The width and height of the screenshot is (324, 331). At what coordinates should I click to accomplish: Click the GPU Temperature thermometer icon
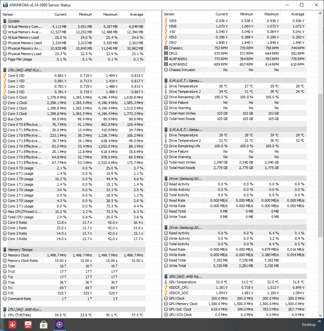point(166,282)
